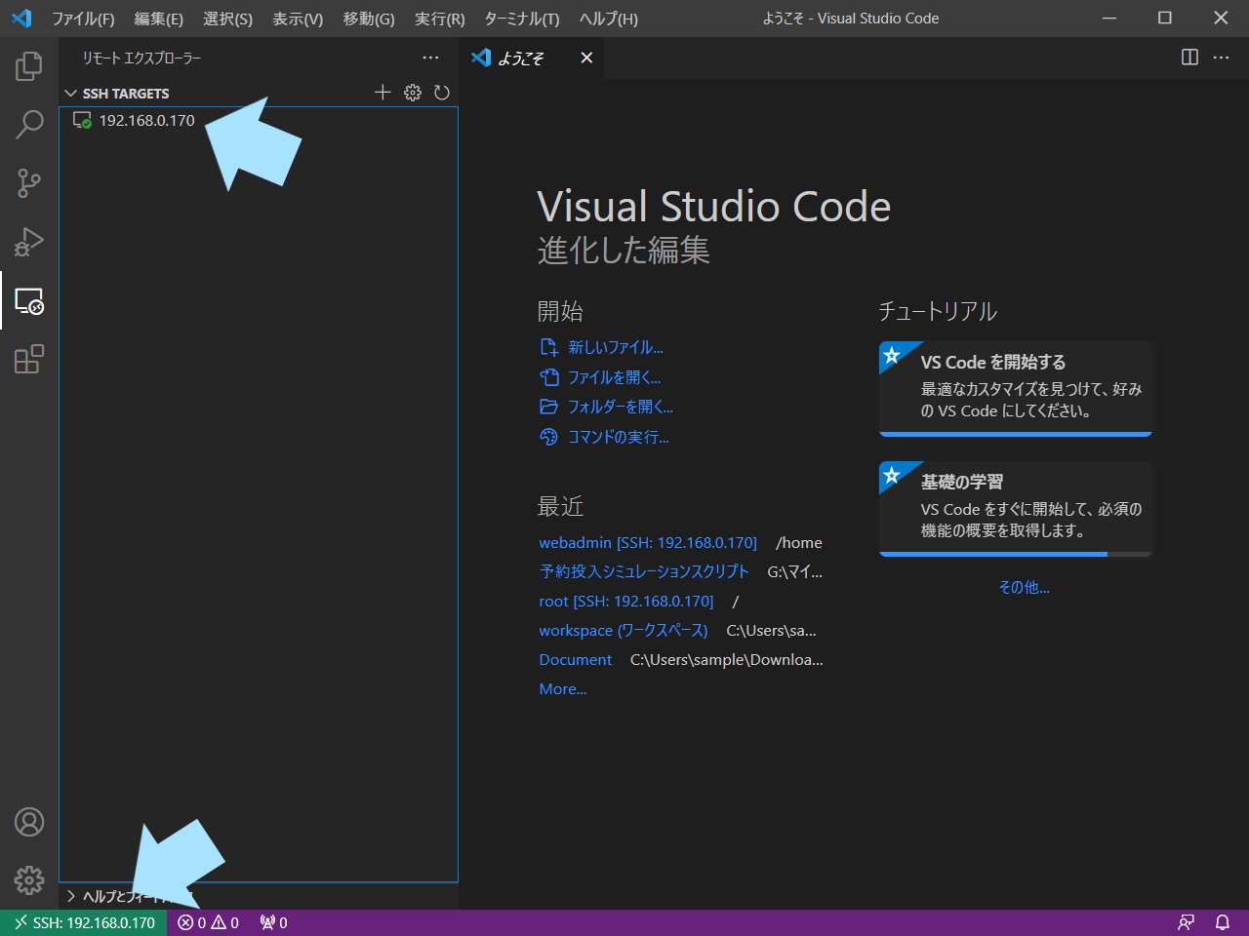Open the Extensions view
Image resolution: width=1249 pixels, height=936 pixels.
pos(29,359)
